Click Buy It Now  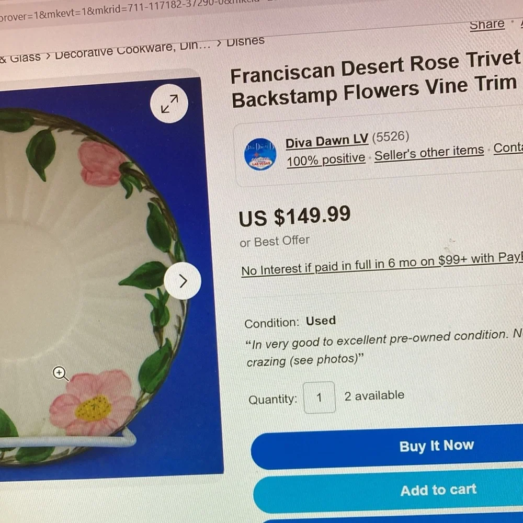(437, 446)
